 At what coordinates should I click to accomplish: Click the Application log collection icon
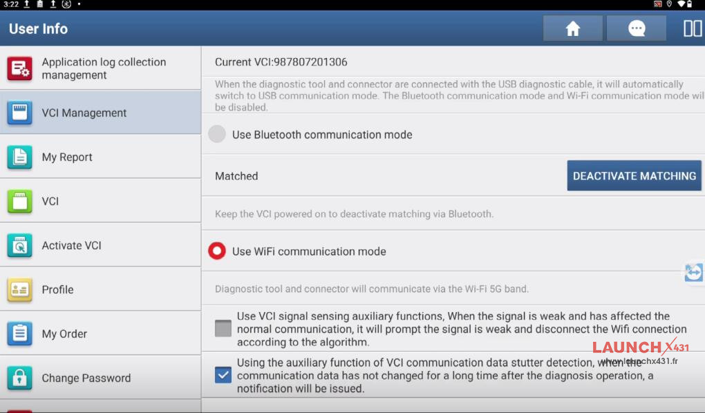(19, 68)
